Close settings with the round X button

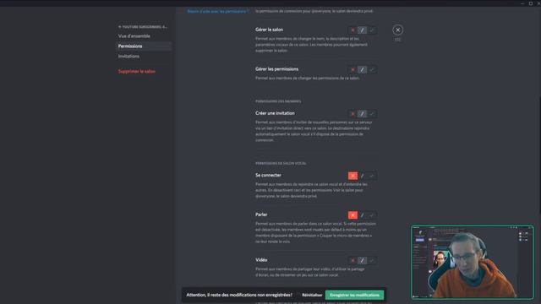(x=397, y=30)
